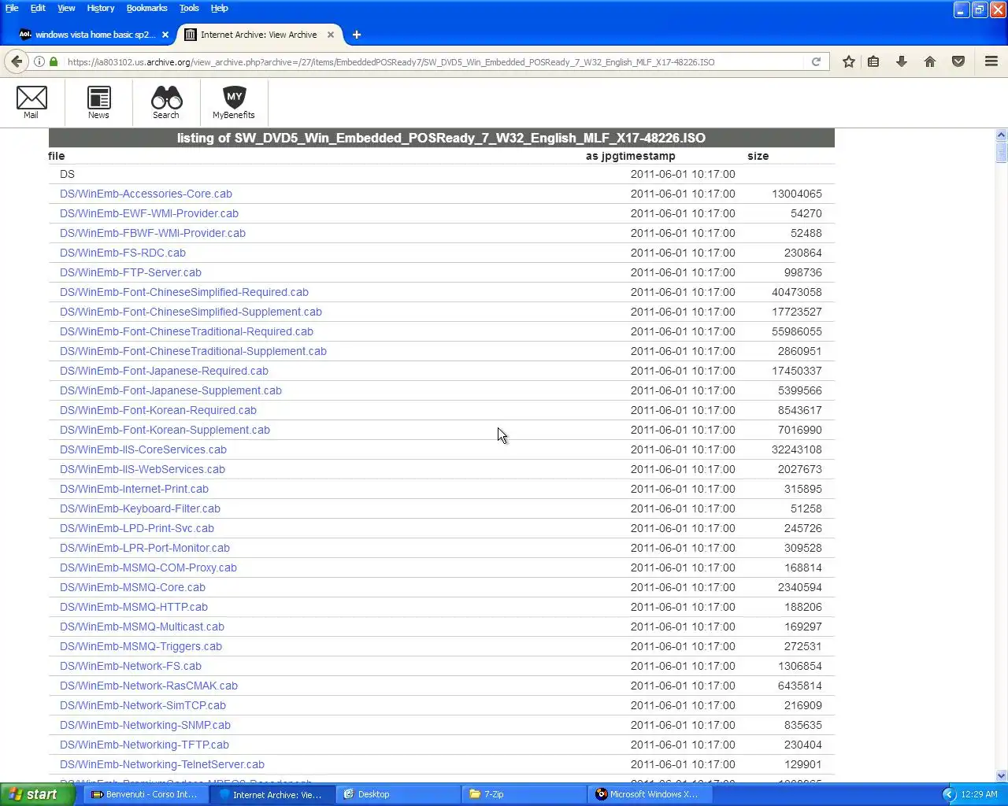1008x806 pixels.
Task: Open the Tools menu
Action: [189, 8]
